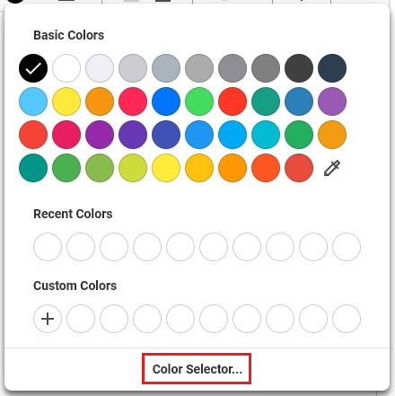
Task: Select the hot pink swatch in second row
Action: point(133,101)
